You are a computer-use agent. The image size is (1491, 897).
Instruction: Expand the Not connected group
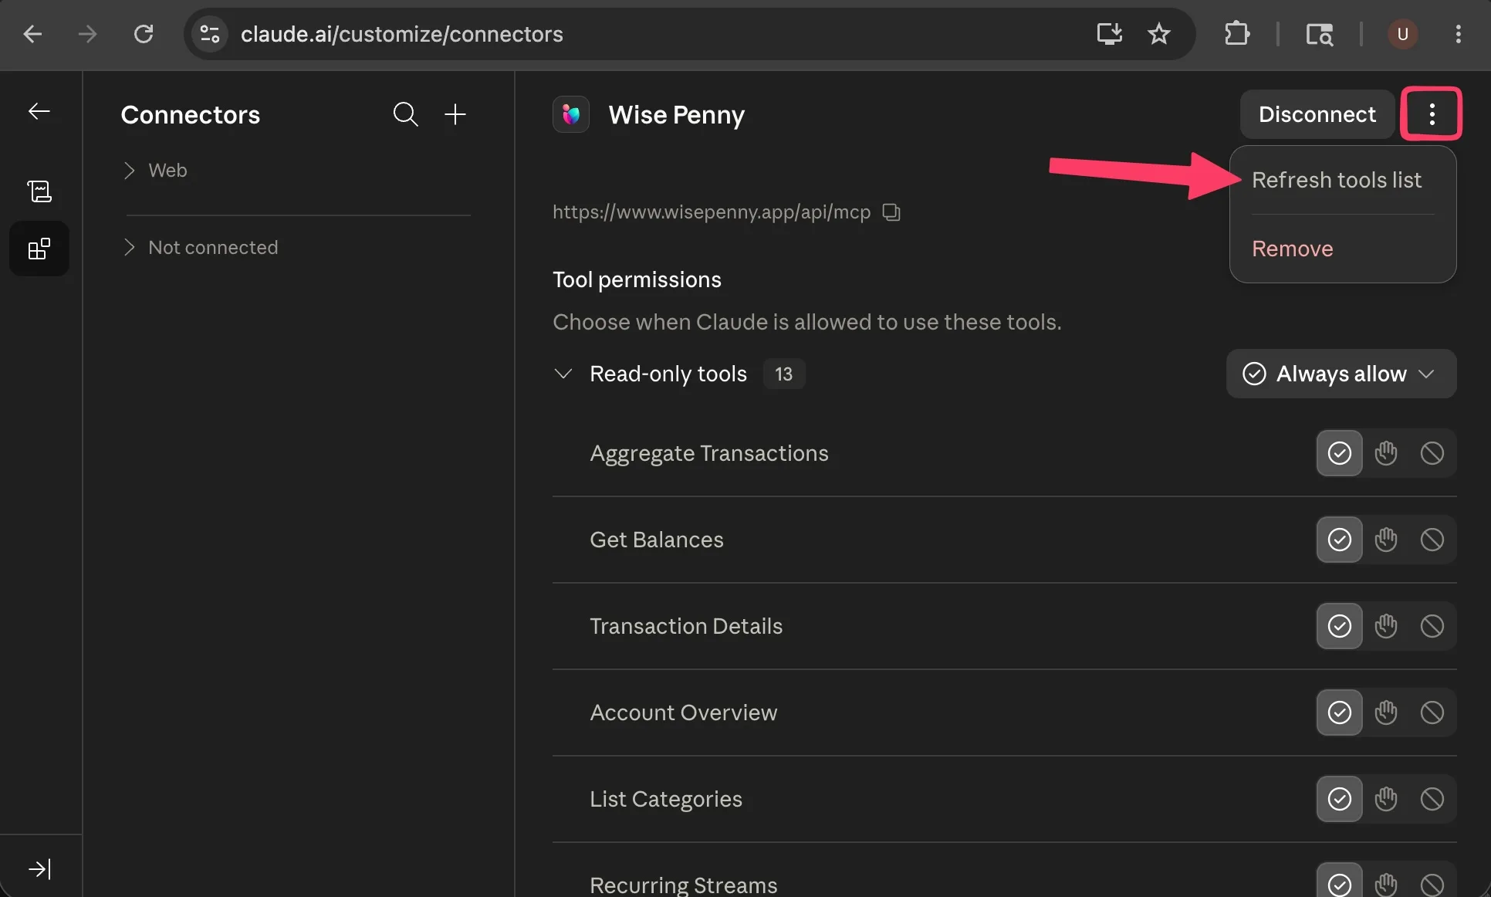(201, 247)
